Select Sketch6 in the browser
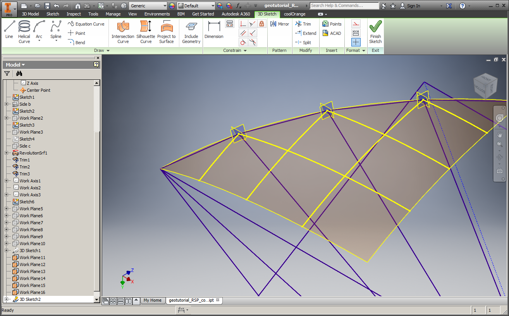This screenshot has height=316, width=509. [24, 202]
